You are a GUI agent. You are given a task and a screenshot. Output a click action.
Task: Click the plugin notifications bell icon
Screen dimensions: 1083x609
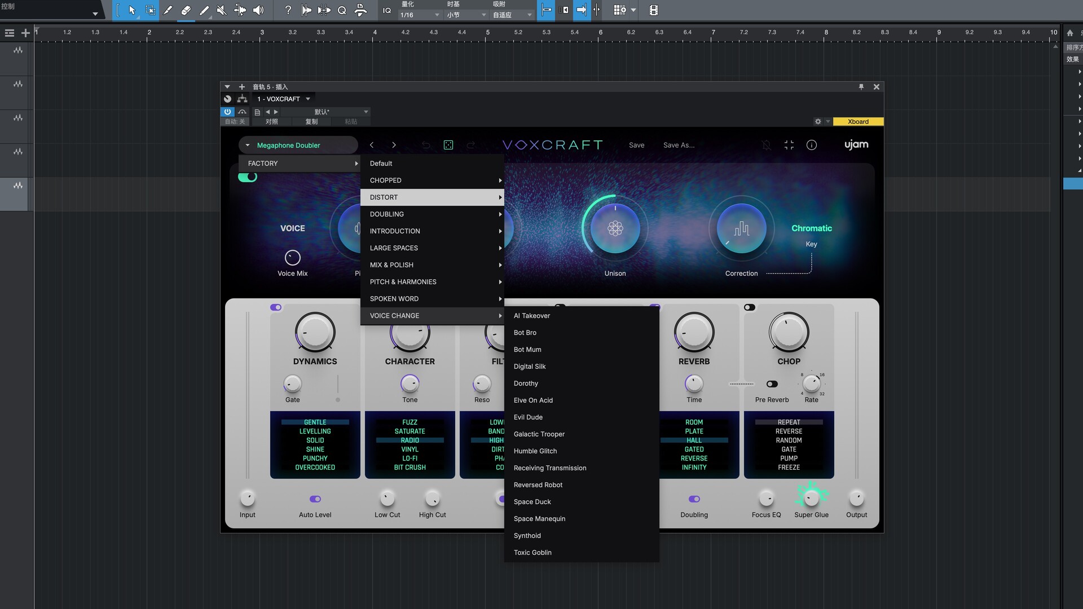click(x=766, y=145)
